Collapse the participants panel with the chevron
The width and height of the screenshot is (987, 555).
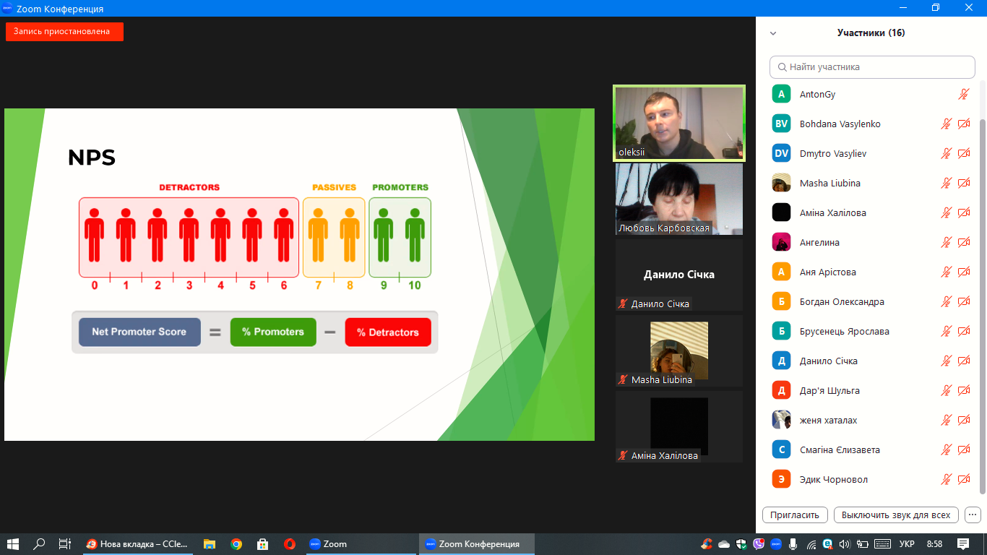[x=773, y=33]
